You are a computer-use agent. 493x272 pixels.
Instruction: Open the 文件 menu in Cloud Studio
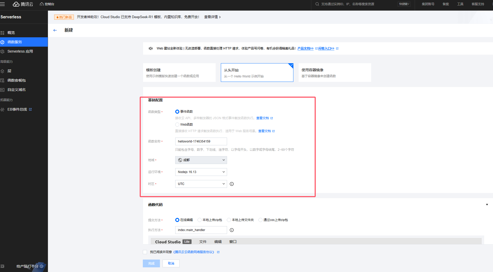[x=203, y=242]
